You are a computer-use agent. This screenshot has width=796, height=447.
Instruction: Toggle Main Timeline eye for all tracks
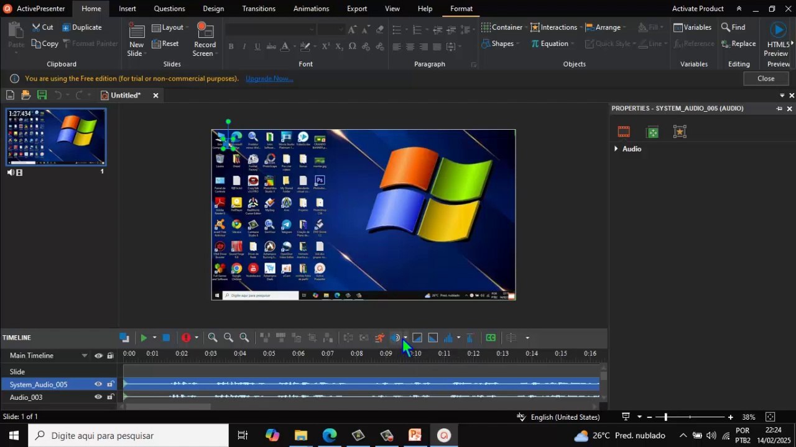pyautogui.click(x=98, y=356)
